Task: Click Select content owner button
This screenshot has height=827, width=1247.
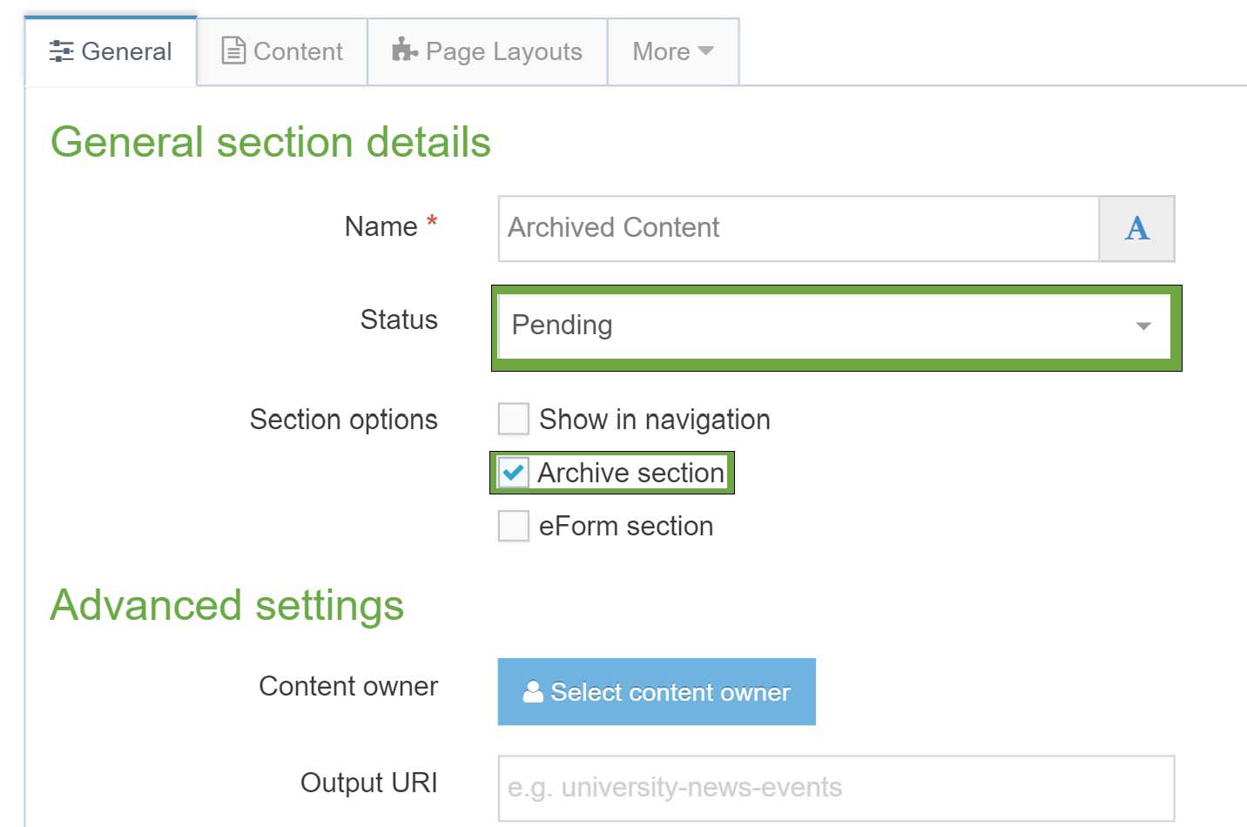Action: click(x=657, y=691)
